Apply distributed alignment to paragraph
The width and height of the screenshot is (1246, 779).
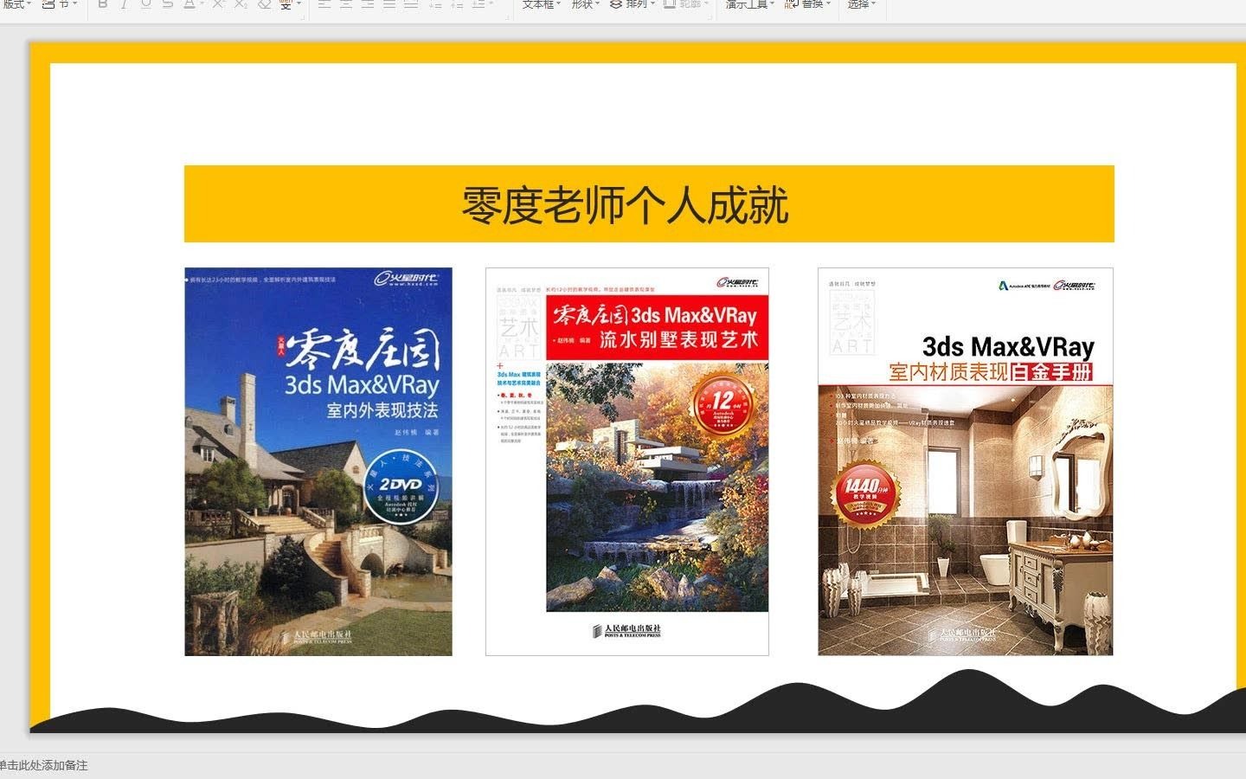(411, 4)
